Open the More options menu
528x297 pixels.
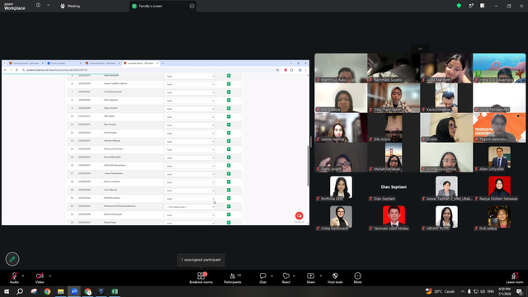tap(357, 278)
